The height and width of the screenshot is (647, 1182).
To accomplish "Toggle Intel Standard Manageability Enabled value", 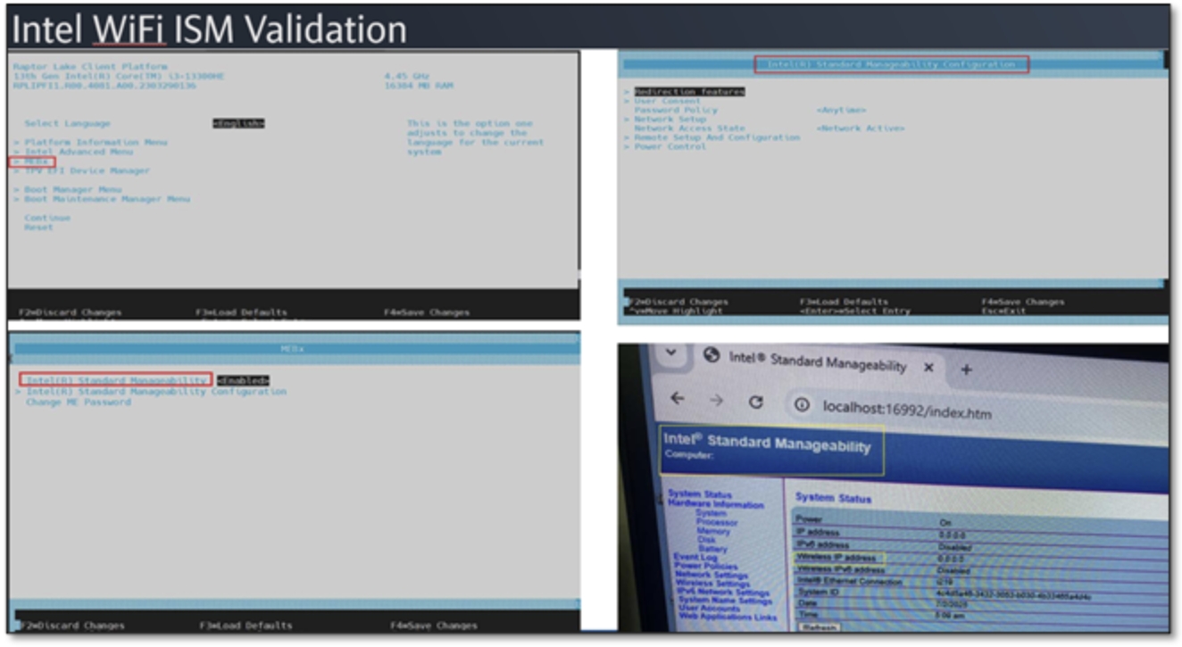I will (243, 381).
